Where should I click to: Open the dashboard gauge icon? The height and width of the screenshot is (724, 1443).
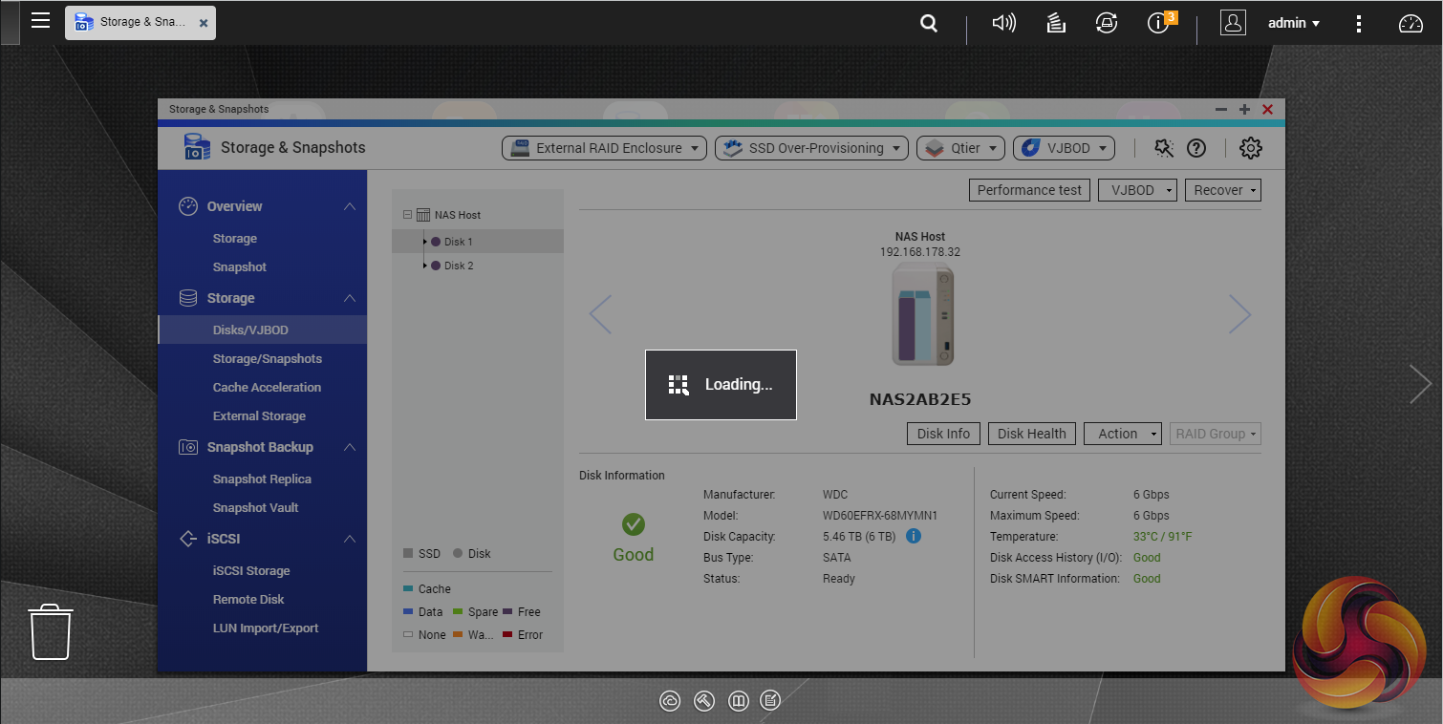point(1411,24)
